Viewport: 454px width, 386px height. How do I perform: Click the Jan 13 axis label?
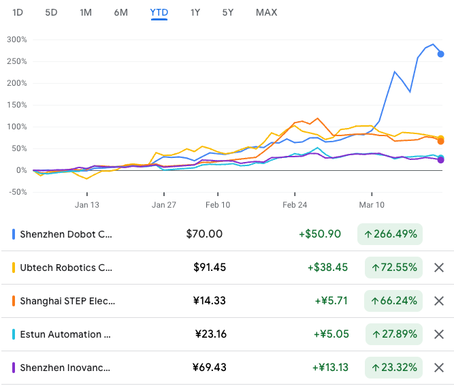pyautogui.click(x=87, y=205)
